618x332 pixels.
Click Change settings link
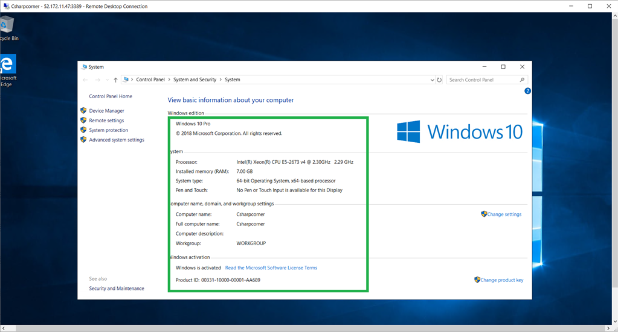click(x=504, y=214)
